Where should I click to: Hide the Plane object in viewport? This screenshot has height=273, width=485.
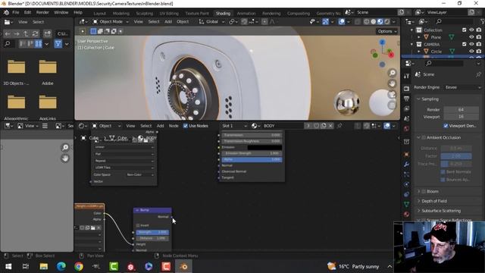click(x=471, y=37)
